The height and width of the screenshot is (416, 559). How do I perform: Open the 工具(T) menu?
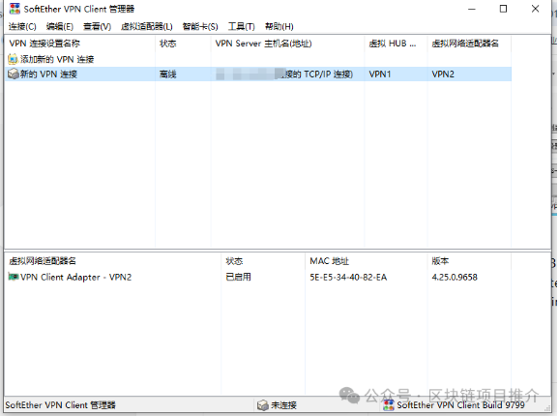point(242,26)
